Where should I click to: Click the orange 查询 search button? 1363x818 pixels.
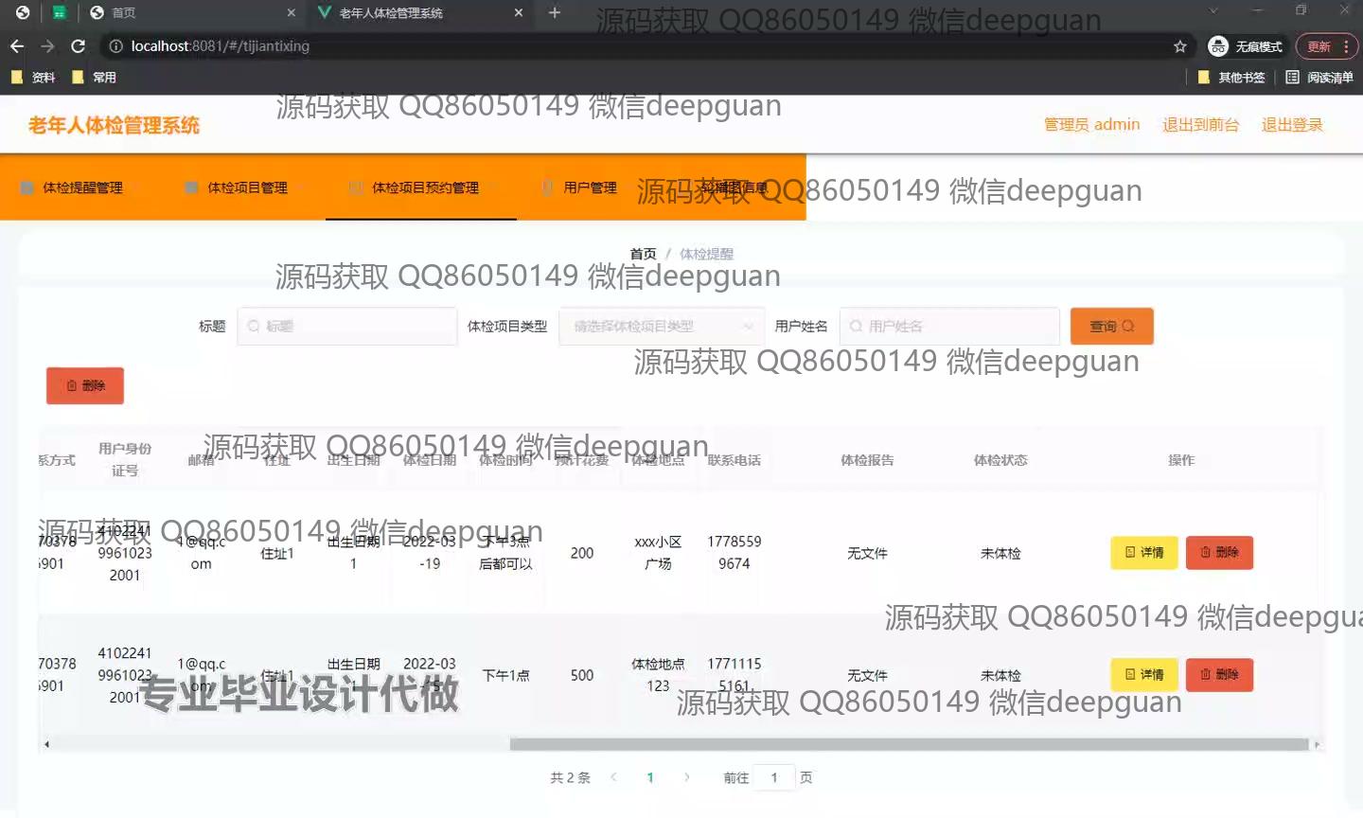(1111, 327)
